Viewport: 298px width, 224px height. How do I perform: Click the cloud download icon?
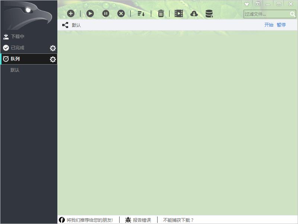pyautogui.click(x=194, y=14)
